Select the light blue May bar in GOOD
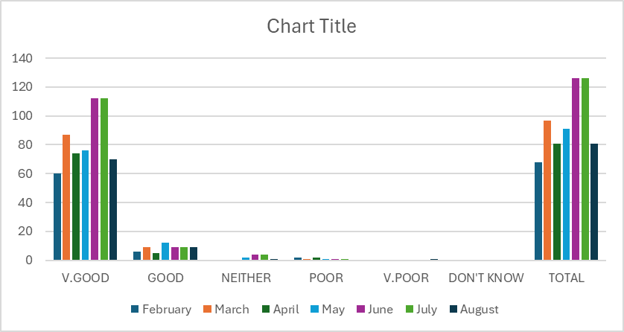624x332 pixels. 165,252
